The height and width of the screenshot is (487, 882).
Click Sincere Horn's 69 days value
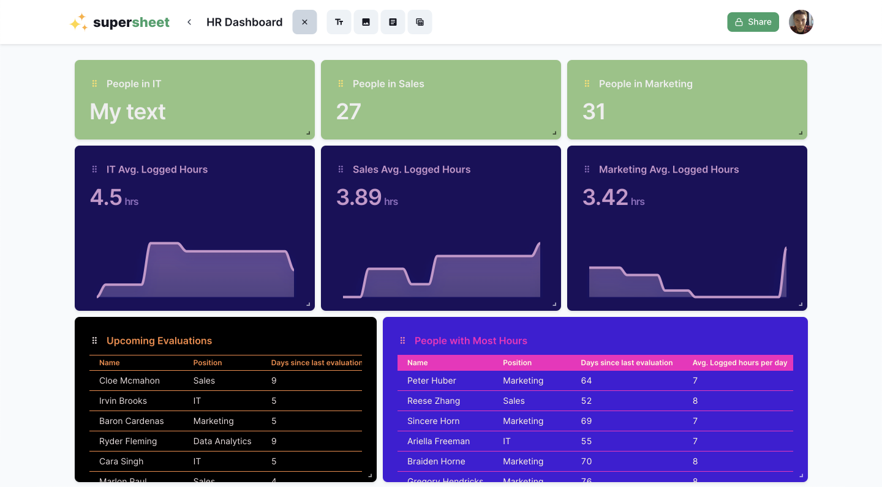click(x=586, y=421)
